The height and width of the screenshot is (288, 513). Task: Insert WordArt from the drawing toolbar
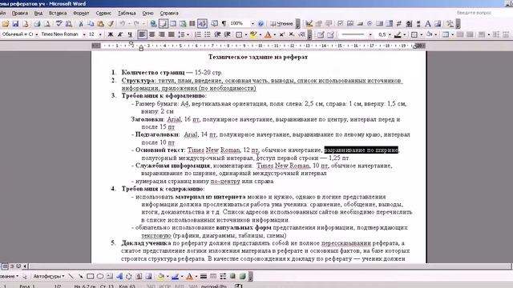point(119,276)
